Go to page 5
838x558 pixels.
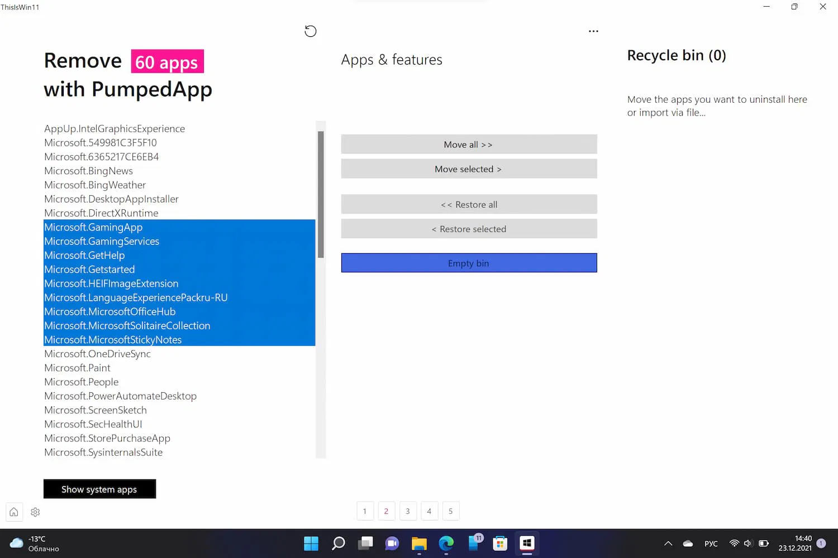click(x=451, y=511)
